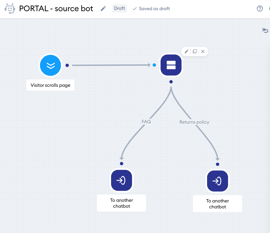Viewport: 270px width, 233px height.
Task: Click the FAQ branch label
Action: [x=146, y=122]
